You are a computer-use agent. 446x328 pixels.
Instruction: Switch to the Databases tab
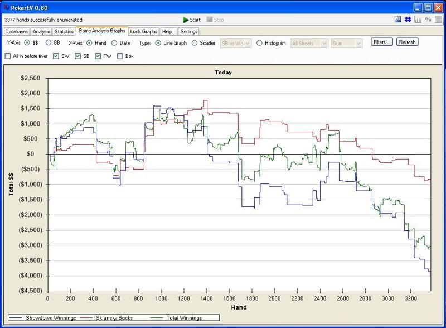click(x=17, y=32)
